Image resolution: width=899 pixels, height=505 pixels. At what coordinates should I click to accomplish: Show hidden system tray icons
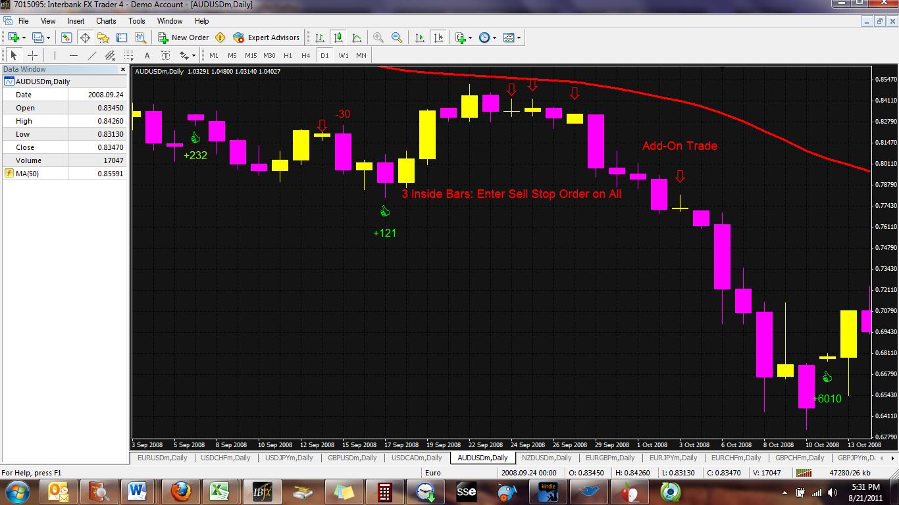(x=784, y=492)
